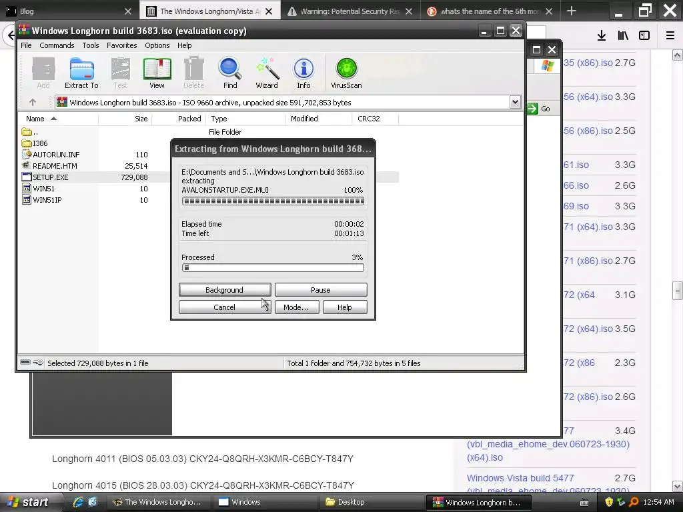Click the WIN51IP file icon
This screenshot has height=512, width=683.
pos(27,199)
